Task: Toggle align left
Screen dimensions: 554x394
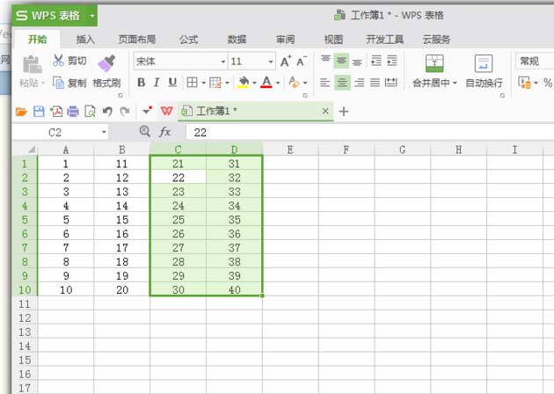Action: (x=324, y=83)
